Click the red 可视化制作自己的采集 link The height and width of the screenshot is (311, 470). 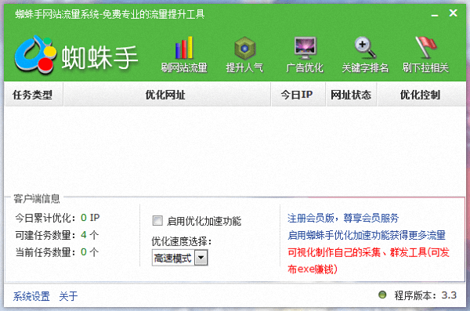pyautogui.click(x=368, y=261)
